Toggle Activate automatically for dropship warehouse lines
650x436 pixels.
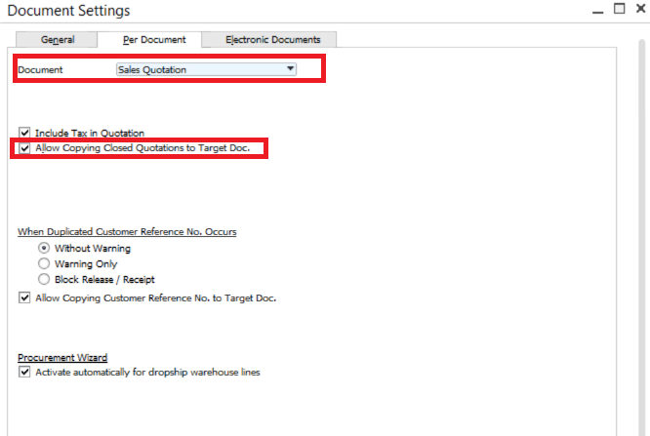[x=24, y=372]
